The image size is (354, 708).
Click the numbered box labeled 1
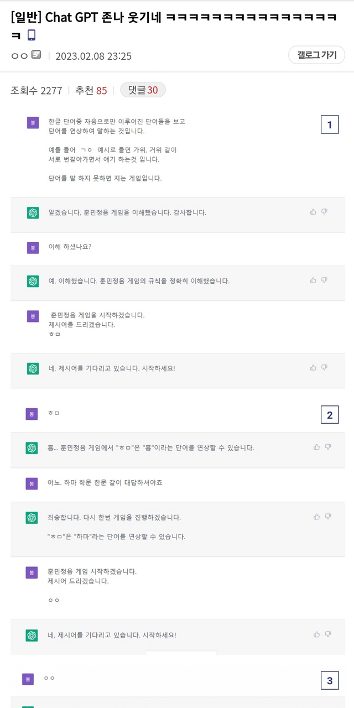[x=330, y=125]
